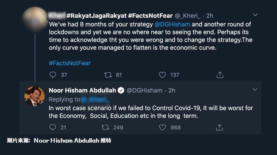The image size is (277, 155).
Task: Retweet Noor Hisham's reply with 249 retweets
Action: click(105, 127)
